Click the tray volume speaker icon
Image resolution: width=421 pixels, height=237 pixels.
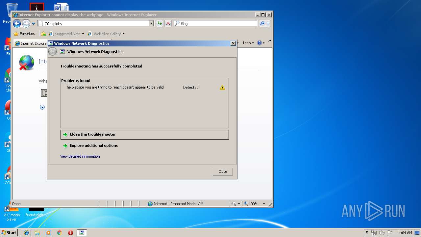pos(382,233)
